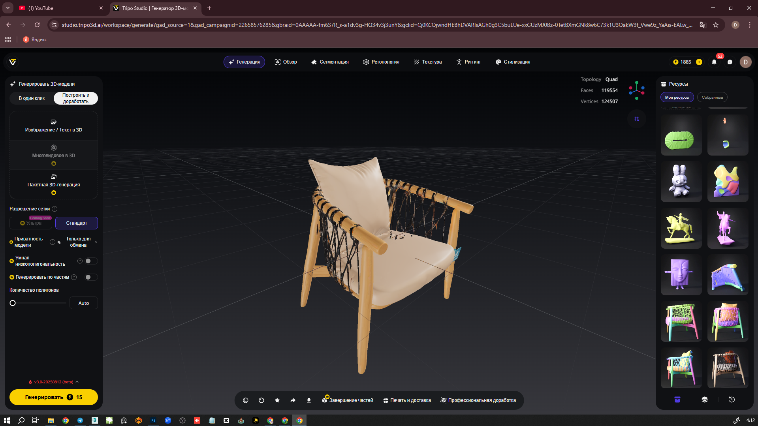The width and height of the screenshot is (758, 426).
Task: Select the Построить и доработать mode
Action: (76, 98)
